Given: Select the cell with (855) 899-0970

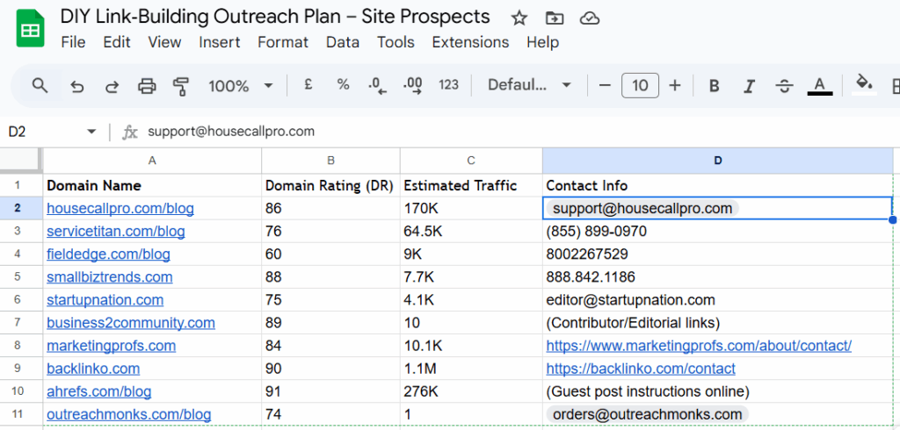Looking at the screenshot, I should coord(718,231).
